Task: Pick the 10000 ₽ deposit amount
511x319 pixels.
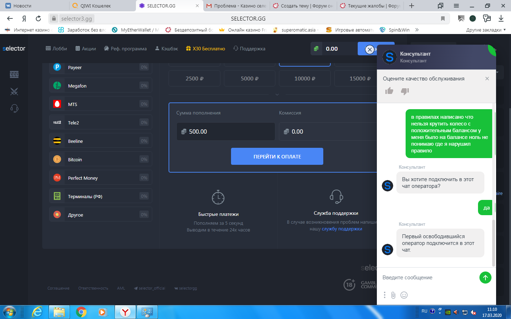Action: [305, 78]
